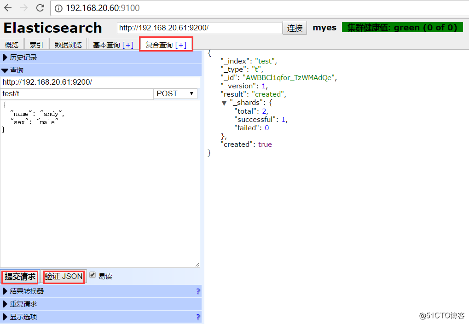Image resolution: width=469 pixels, height=324 pixels.
Task: Click the help question mark beside 结果转换器
Action: click(x=198, y=291)
